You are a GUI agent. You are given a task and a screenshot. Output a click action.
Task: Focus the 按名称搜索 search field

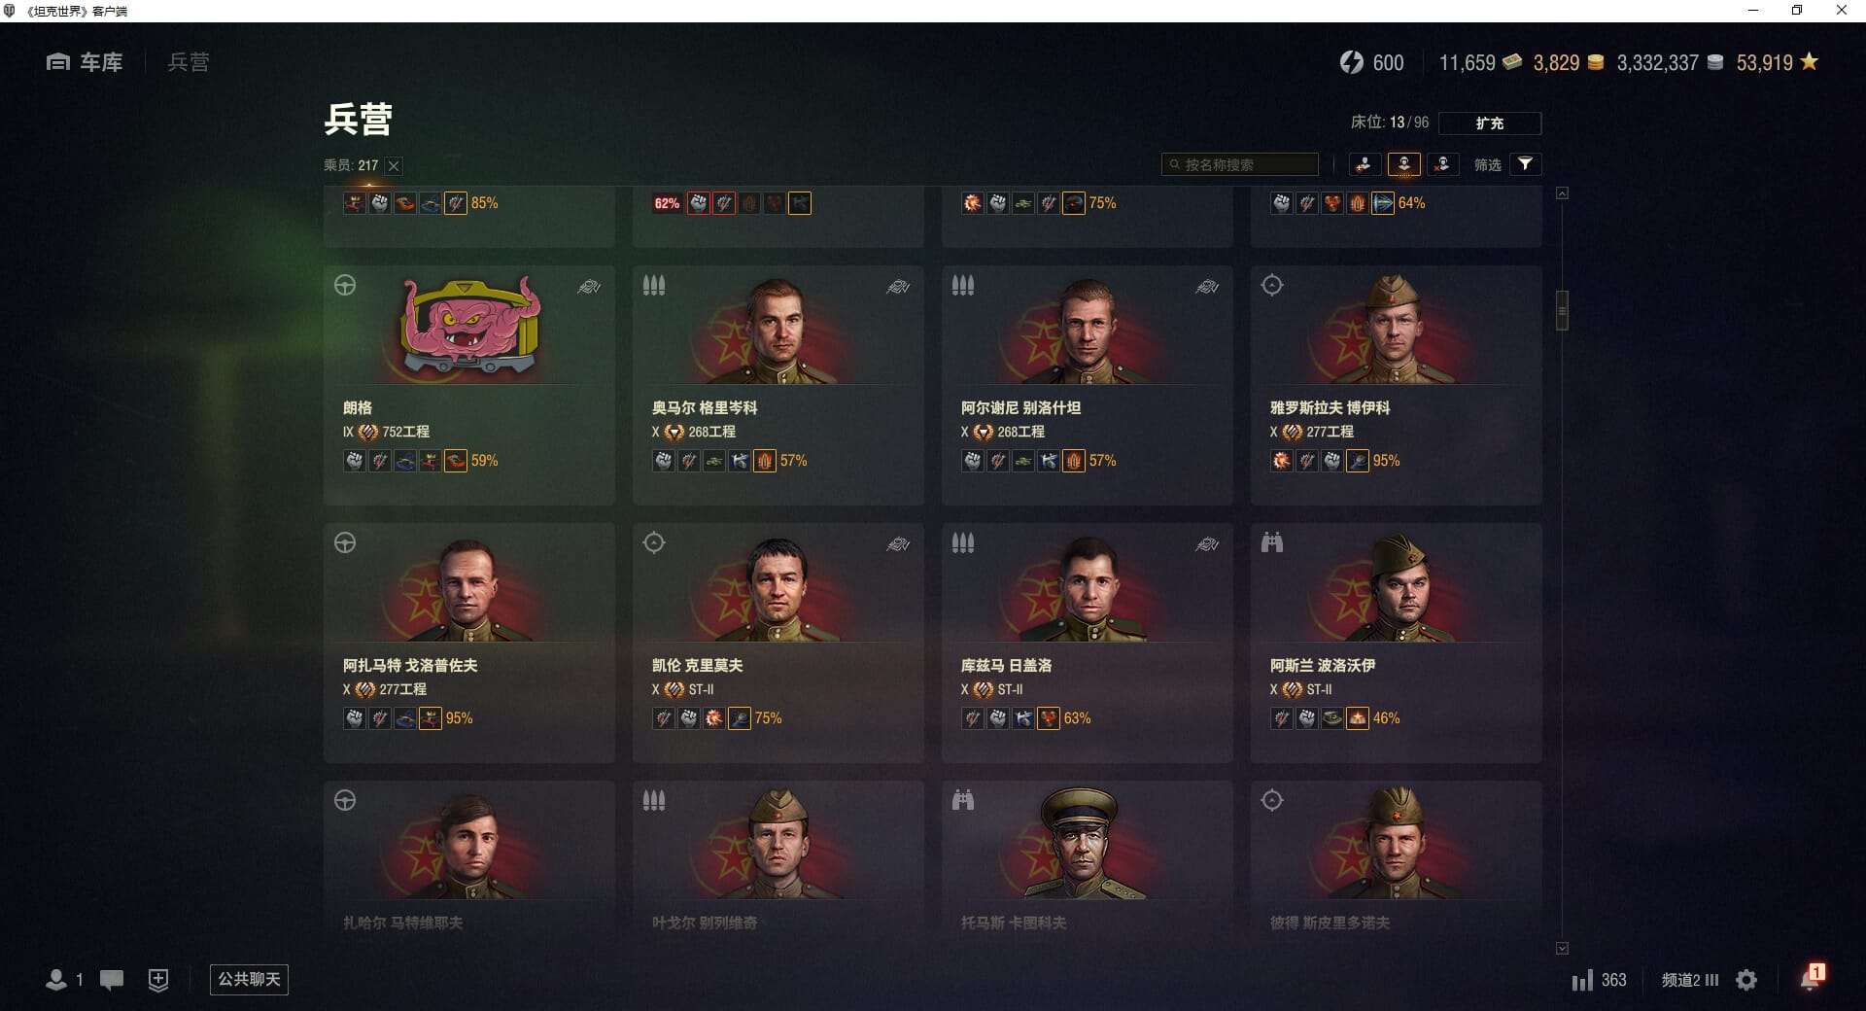click(x=1240, y=164)
